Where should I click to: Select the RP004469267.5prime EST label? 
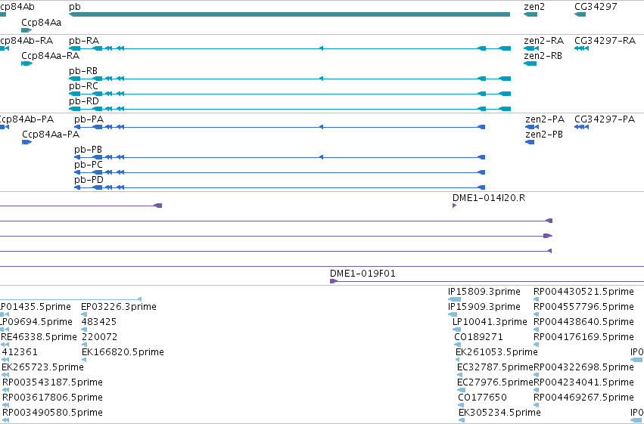(583, 398)
